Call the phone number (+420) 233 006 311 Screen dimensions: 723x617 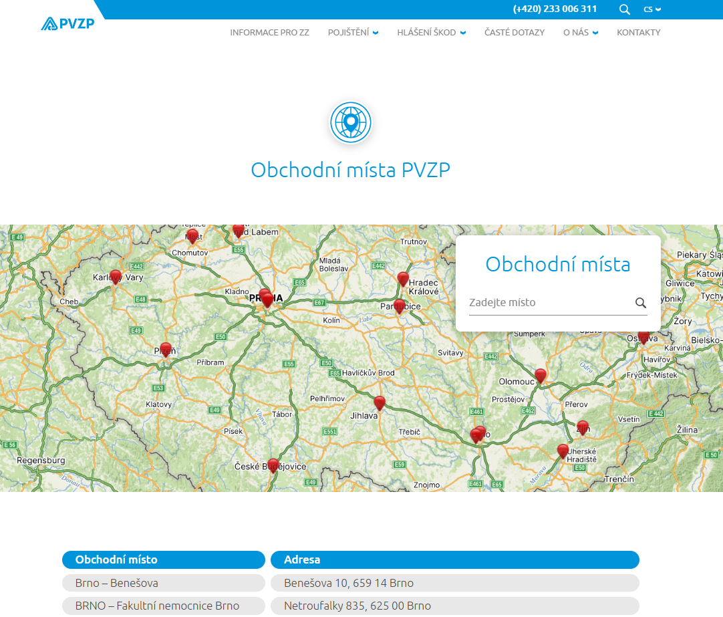click(555, 9)
